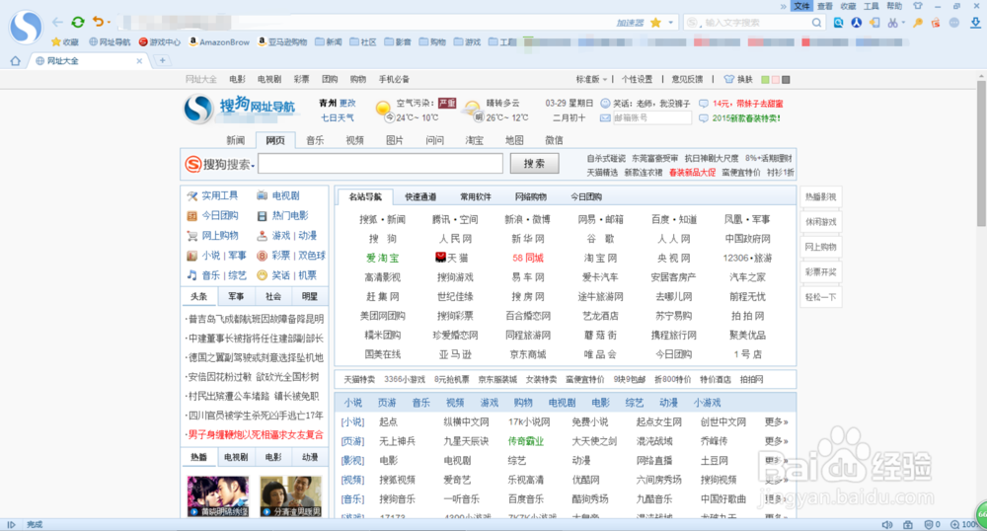Click the blue circular person toolbar icon
This screenshot has width=987, height=531.
coord(857,23)
